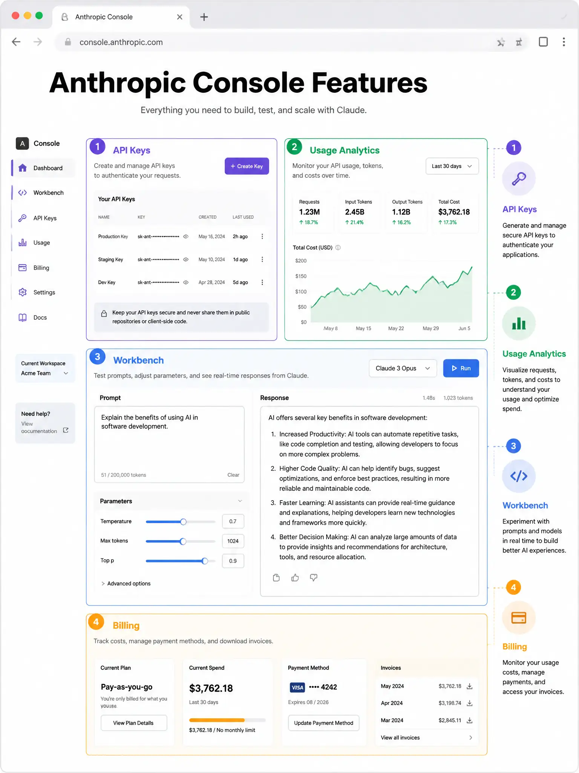Open the Last 30 days range dropdown
The height and width of the screenshot is (773, 579).
[x=452, y=166]
